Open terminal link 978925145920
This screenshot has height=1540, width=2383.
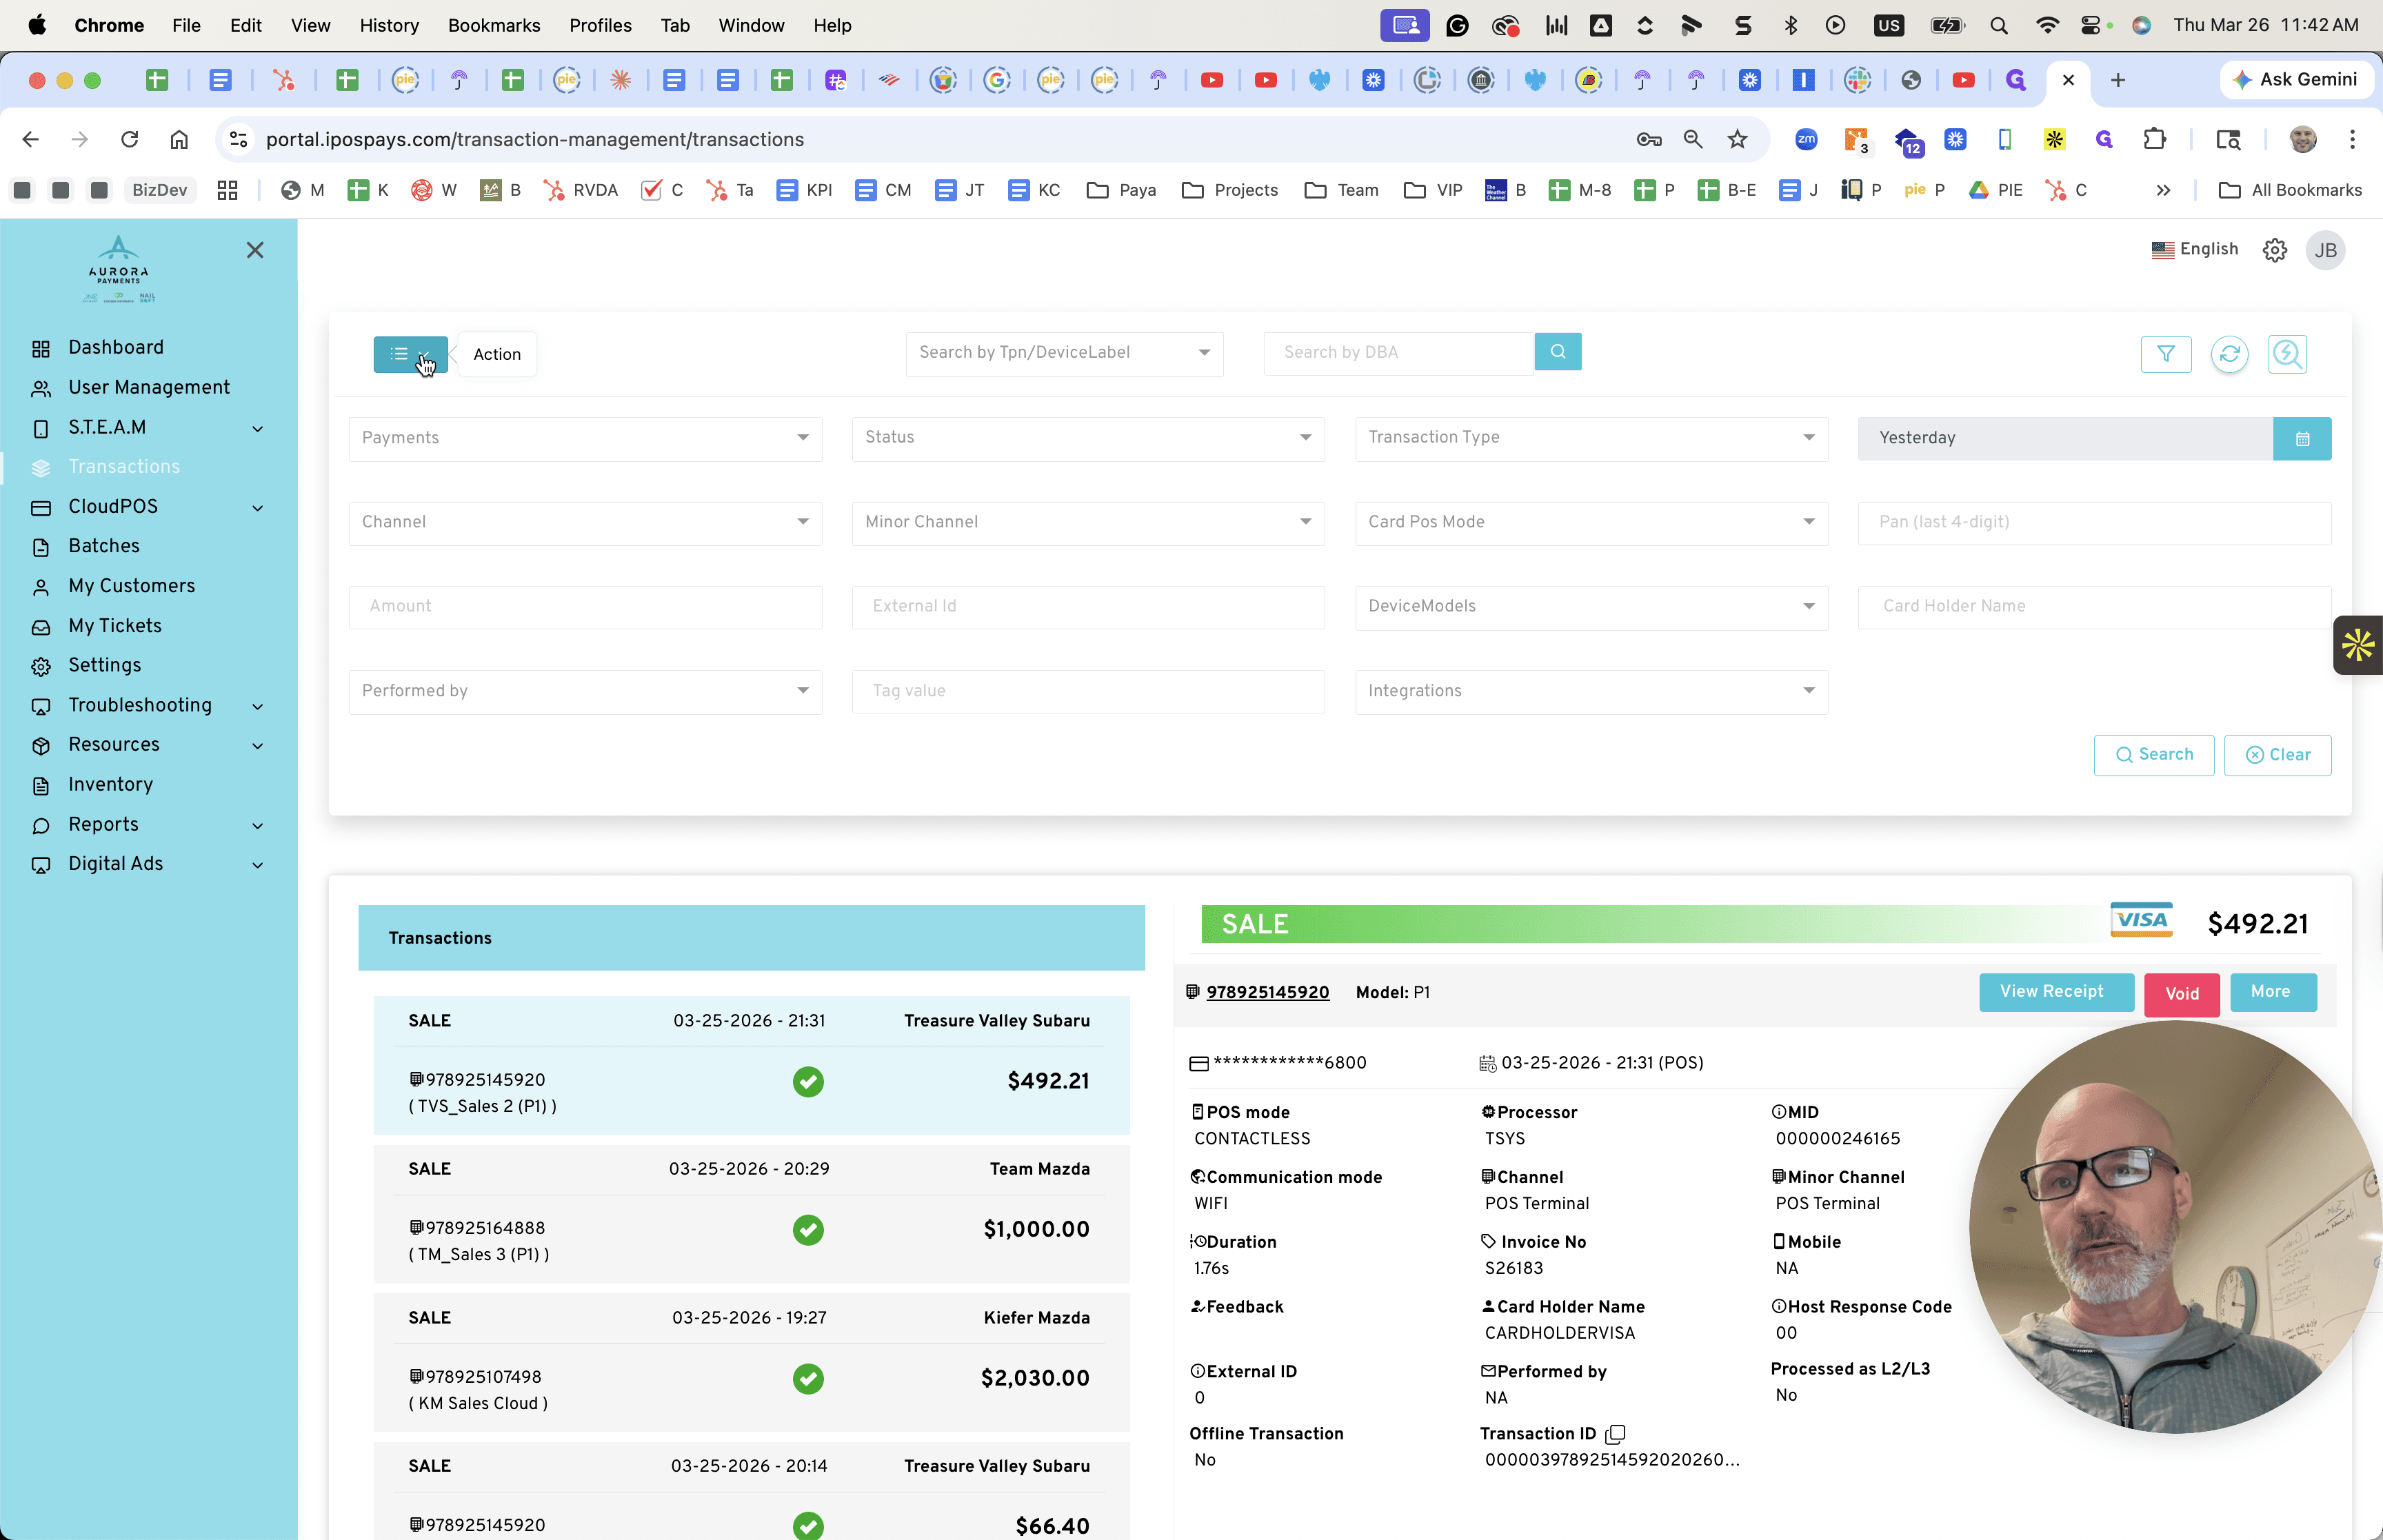(1267, 992)
